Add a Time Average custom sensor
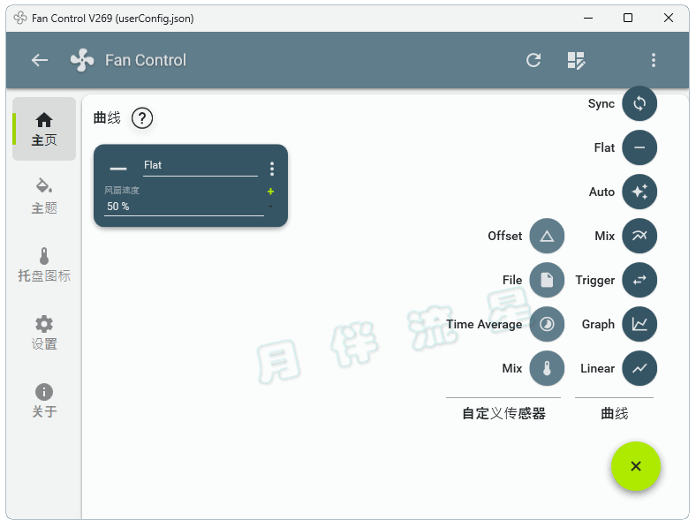 tap(547, 324)
